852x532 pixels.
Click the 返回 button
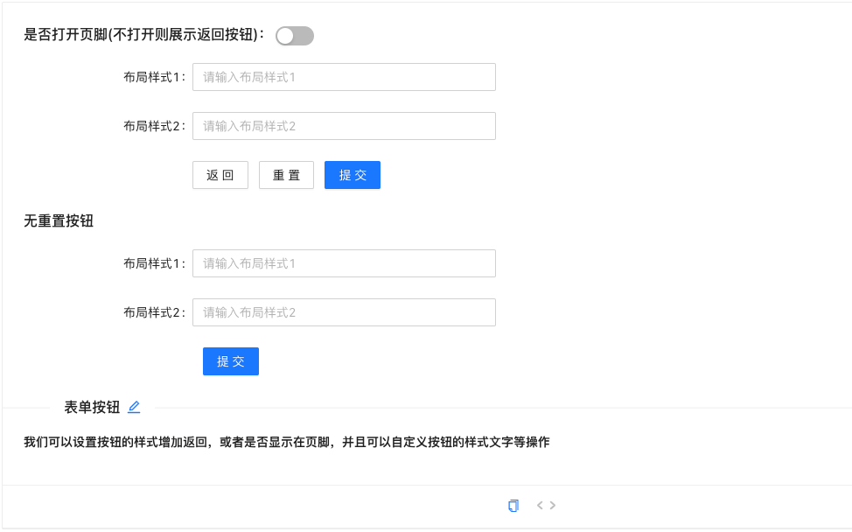[x=220, y=175]
